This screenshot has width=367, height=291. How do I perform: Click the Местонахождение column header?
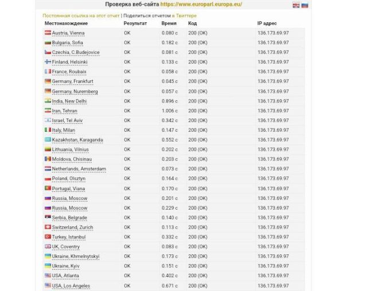point(67,23)
